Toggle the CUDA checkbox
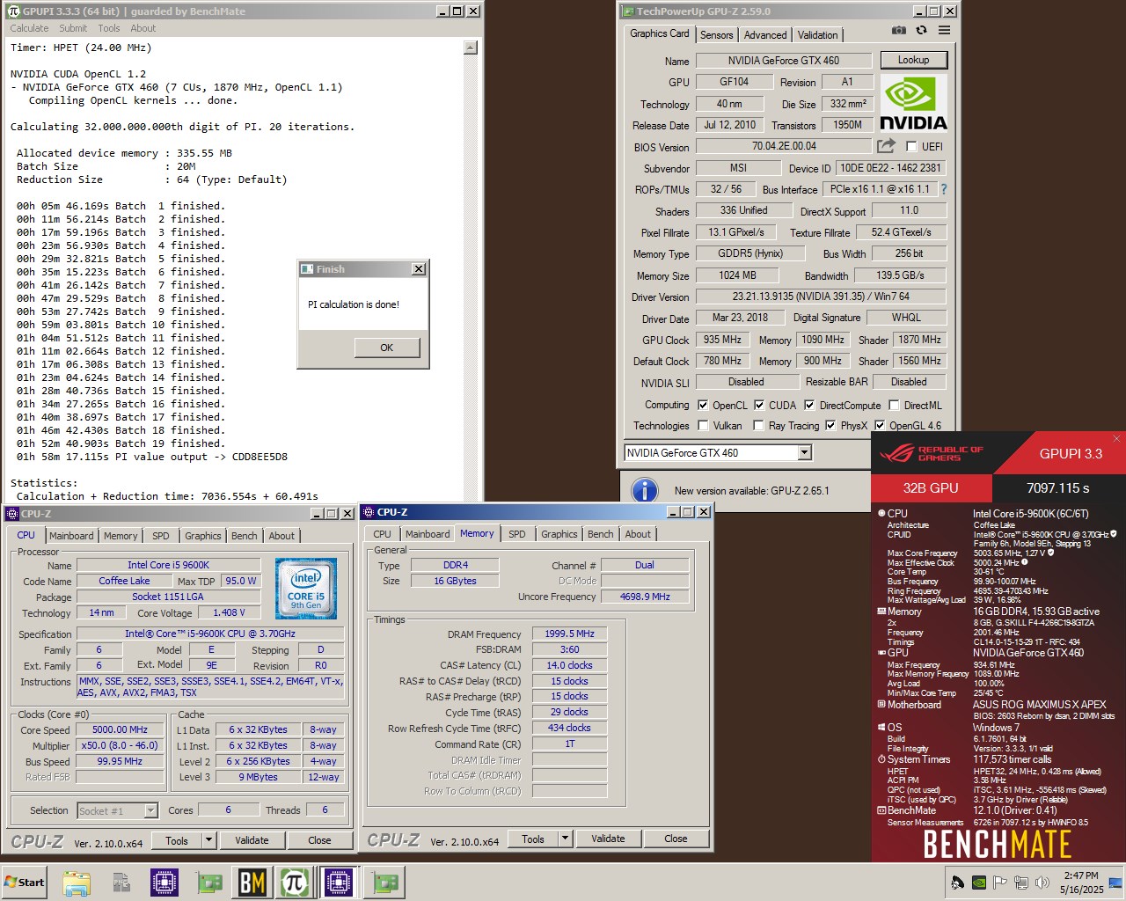This screenshot has height=901, width=1126. tap(759, 406)
